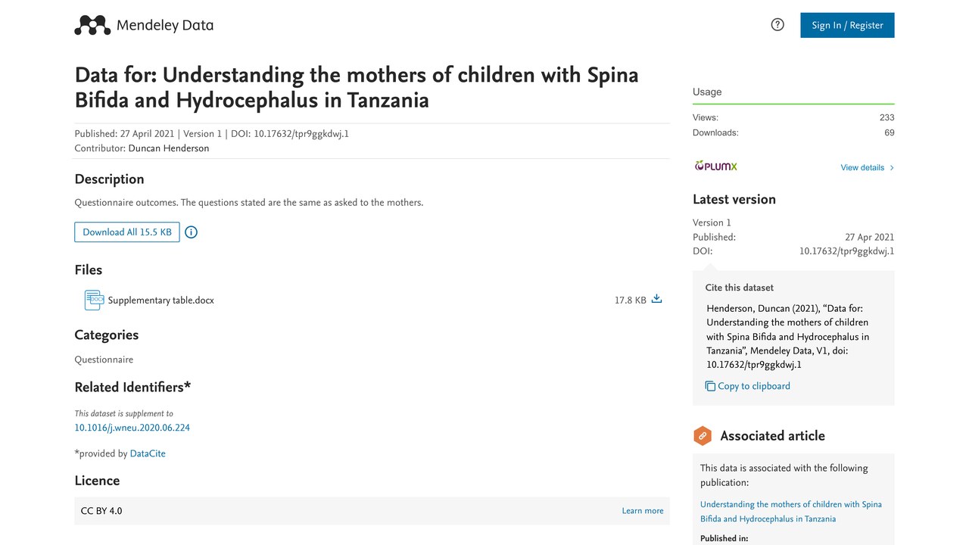Screen dimensions: 969x545
Task: Click Copy to clipboard citation link
Action: point(754,386)
